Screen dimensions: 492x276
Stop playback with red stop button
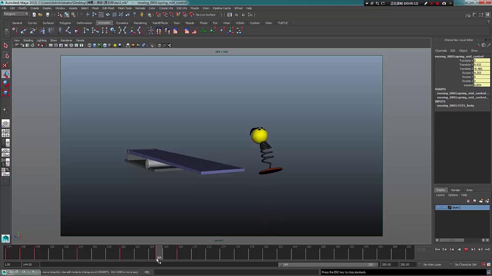click(x=466, y=249)
